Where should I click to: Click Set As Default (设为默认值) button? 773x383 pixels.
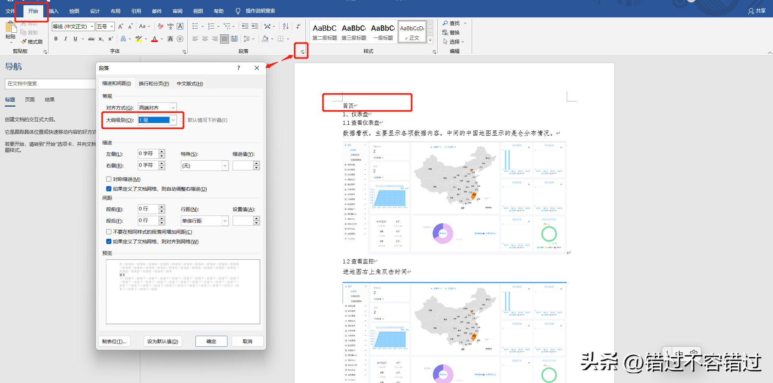pyautogui.click(x=163, y=341)
